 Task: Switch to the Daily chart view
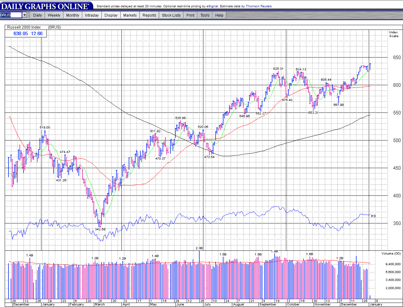[37, 15]
